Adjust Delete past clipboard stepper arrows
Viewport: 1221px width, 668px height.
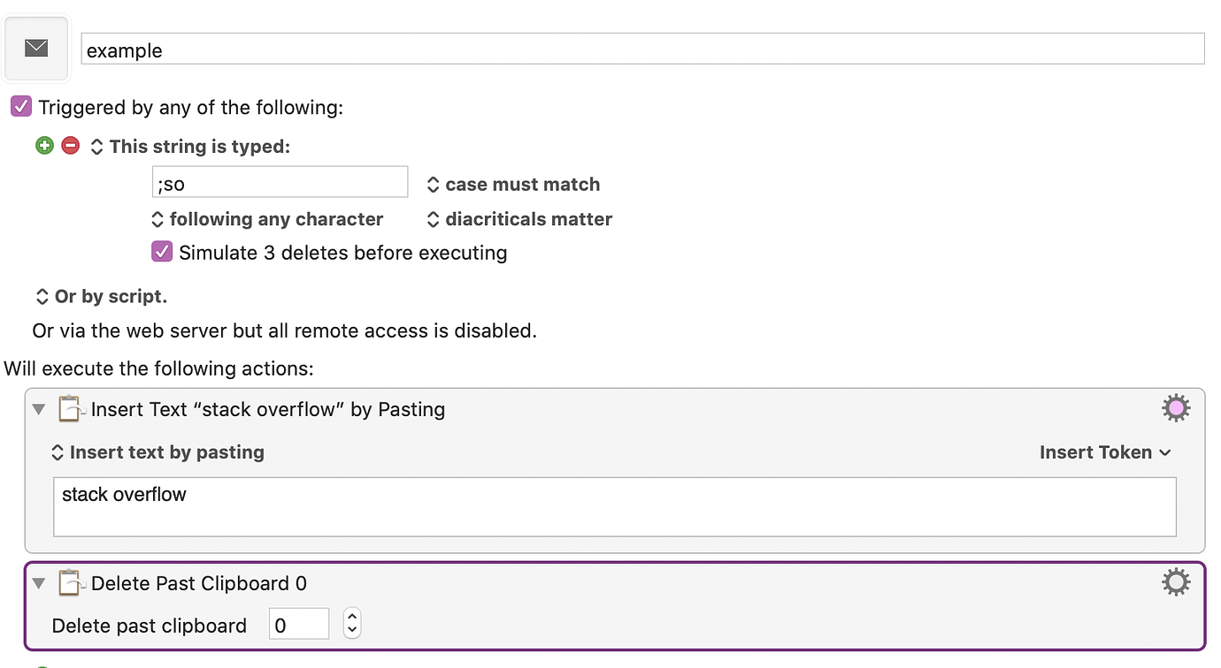tap(352, 623)
